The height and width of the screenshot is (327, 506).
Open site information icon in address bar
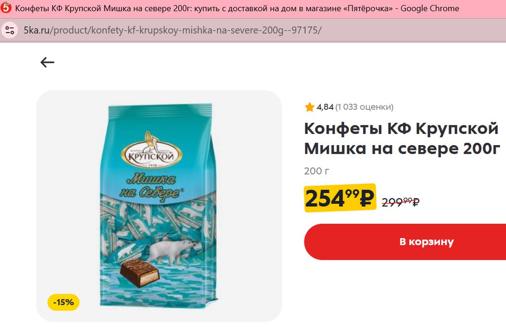[10, 30]
